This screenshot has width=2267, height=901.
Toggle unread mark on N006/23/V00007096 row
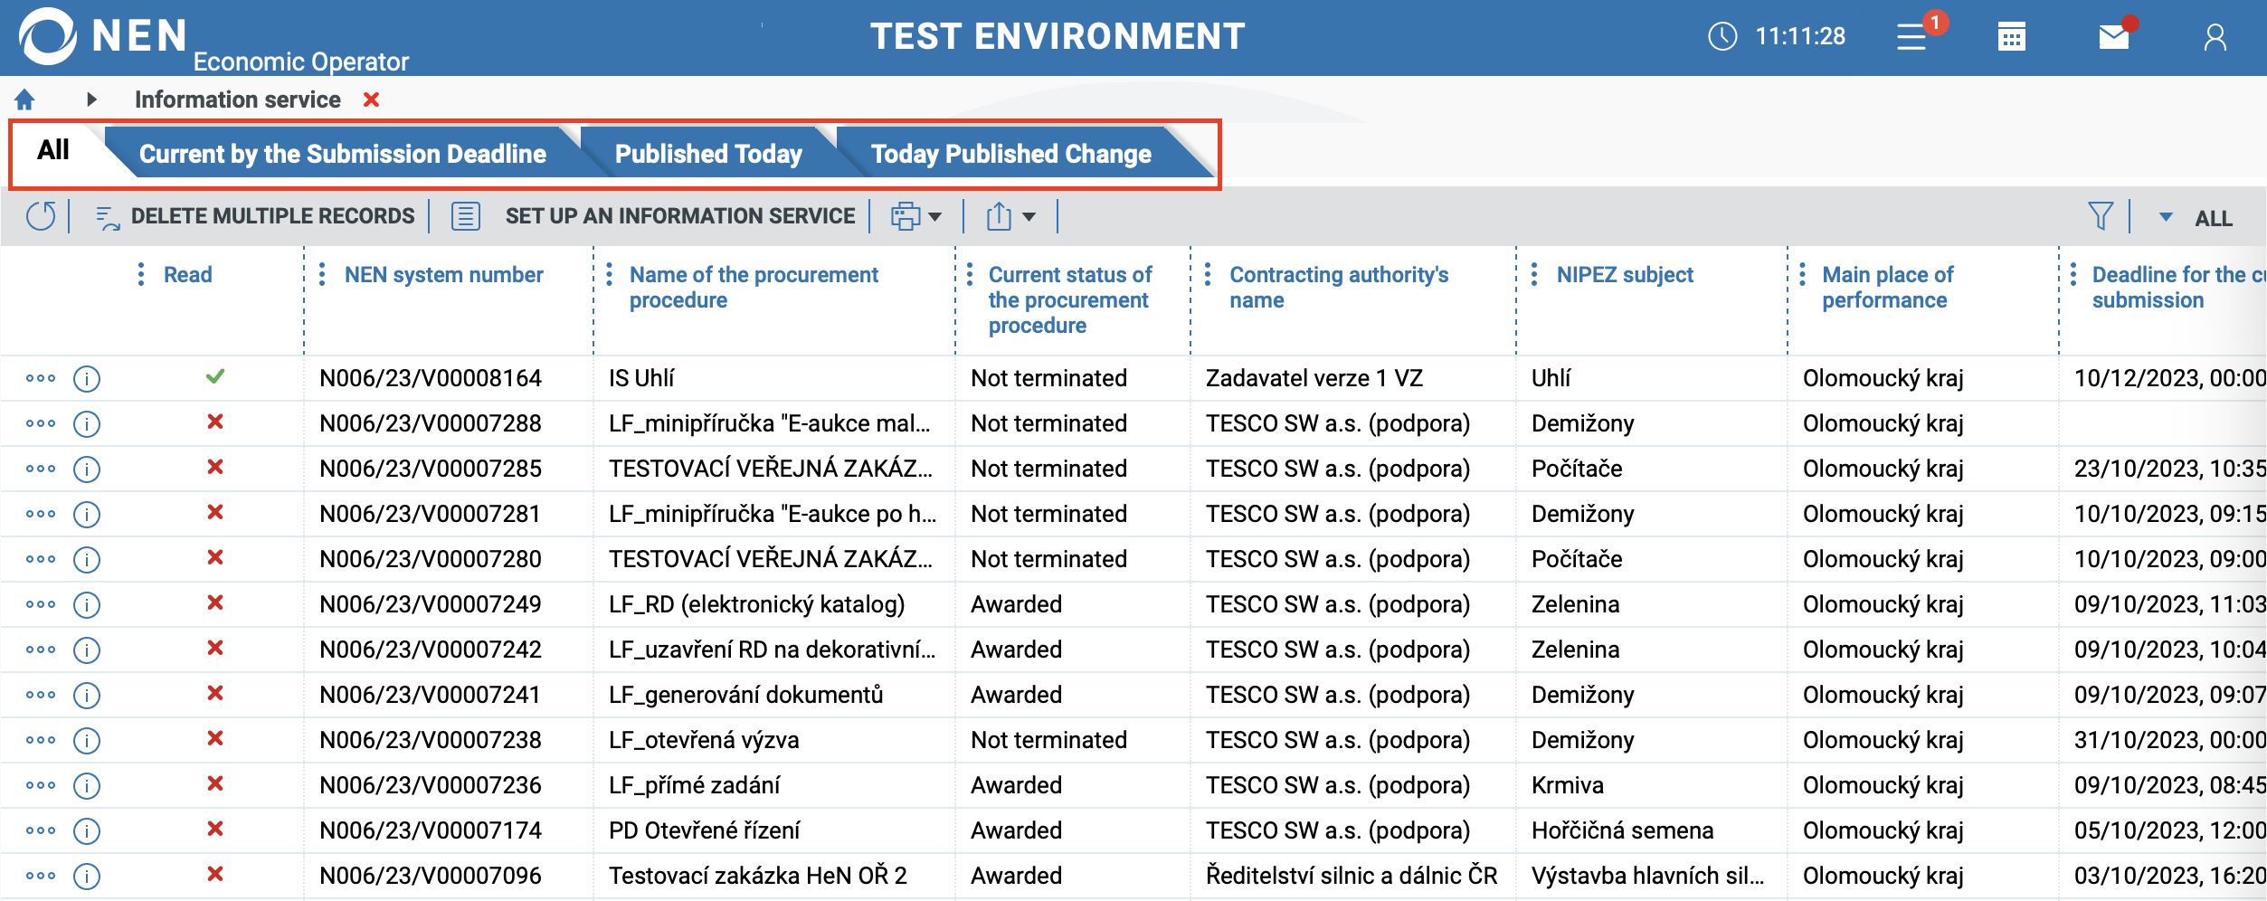(x=214, y=874)
